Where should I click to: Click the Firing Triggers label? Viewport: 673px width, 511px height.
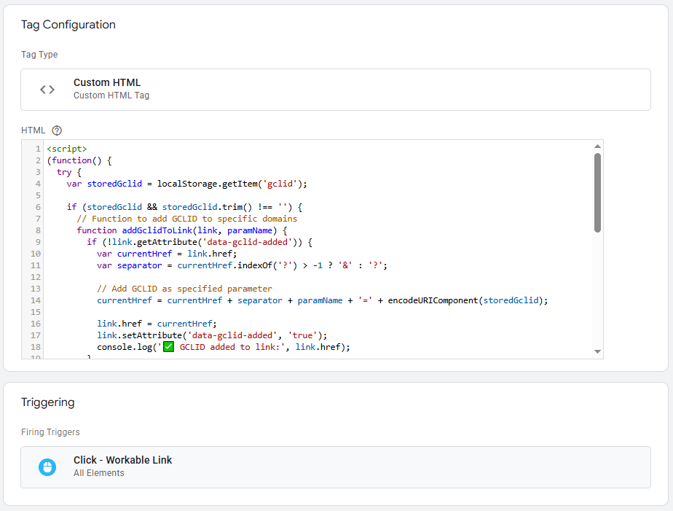coord(50,432)
